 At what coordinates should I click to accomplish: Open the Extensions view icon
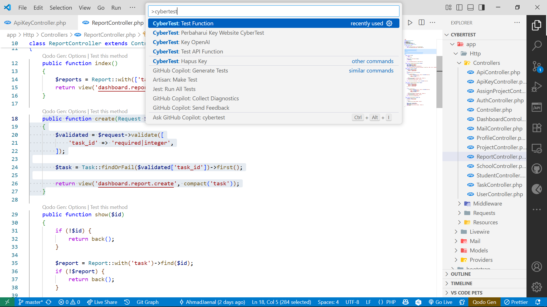tap(536, 128)
